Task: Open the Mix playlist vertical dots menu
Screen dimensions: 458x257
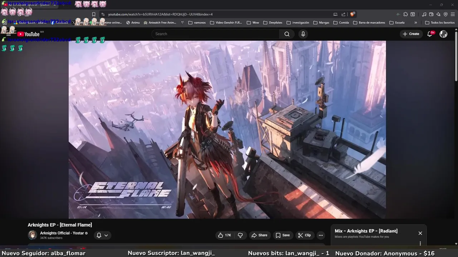Action: [420, 243]
